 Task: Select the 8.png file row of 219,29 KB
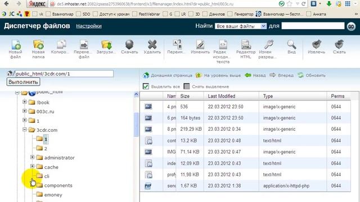click(x=245, y=129)
